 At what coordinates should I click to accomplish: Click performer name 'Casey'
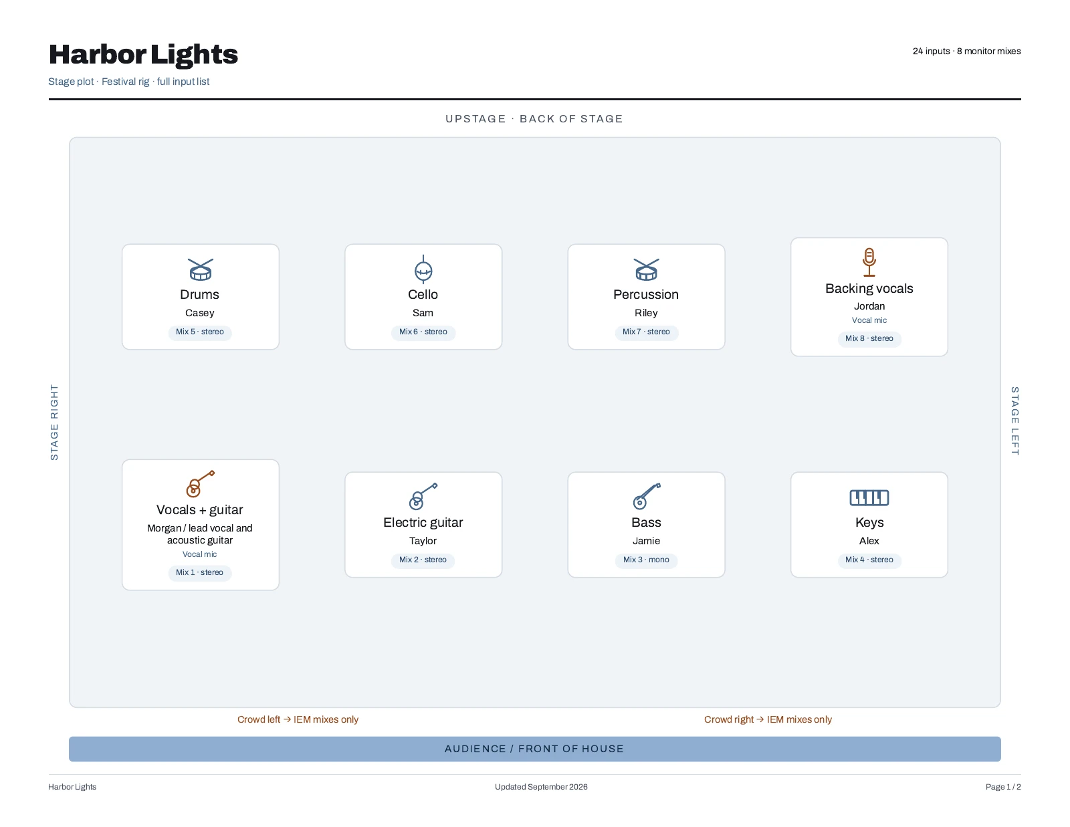point(200,313)
